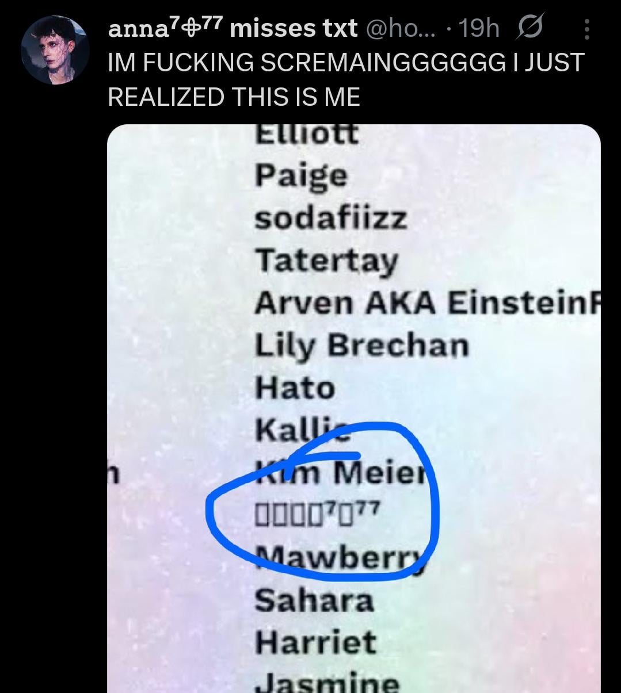621x693 pixels.
Task: Open the poster's profile picture avatar
Action: click(x=55, y=51)
